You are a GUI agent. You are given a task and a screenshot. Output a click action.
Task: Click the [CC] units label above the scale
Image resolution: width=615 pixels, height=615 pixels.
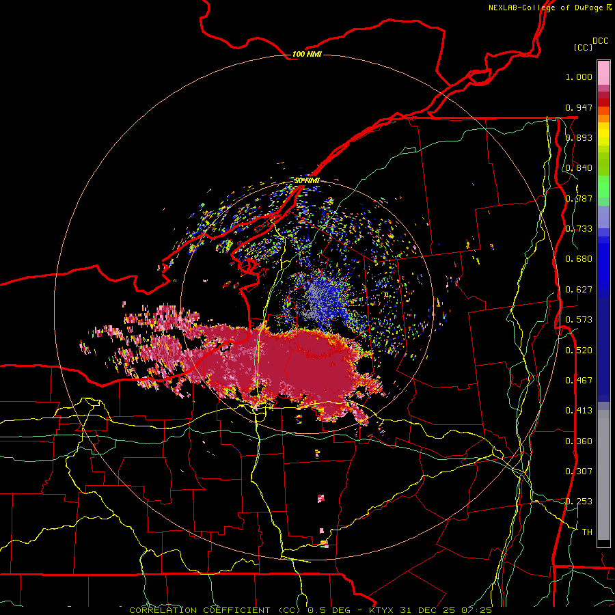tap(583, 47)
